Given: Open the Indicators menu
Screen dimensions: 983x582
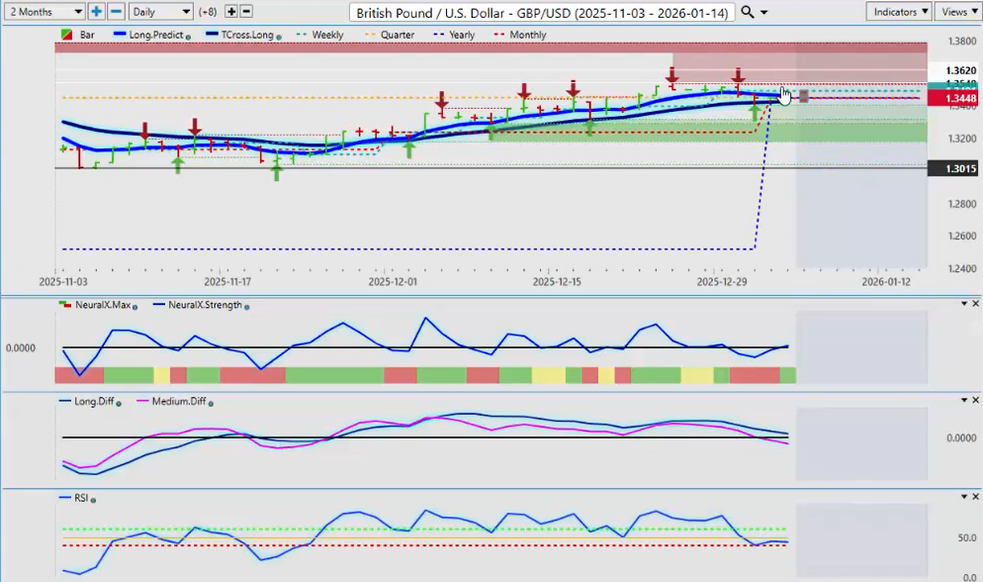Looking at the screenshot, I should [x=897, y=12].
